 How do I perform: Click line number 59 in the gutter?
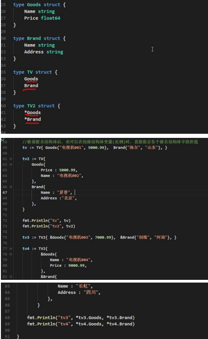tap(5, 148)
